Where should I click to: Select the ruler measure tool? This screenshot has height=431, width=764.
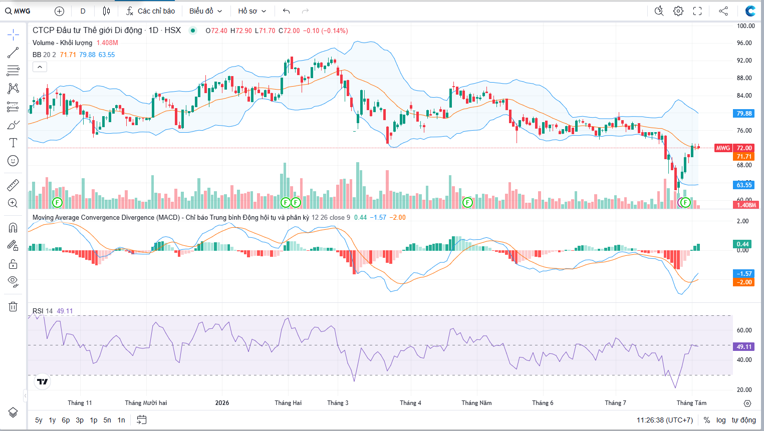(x=13, y=185)
